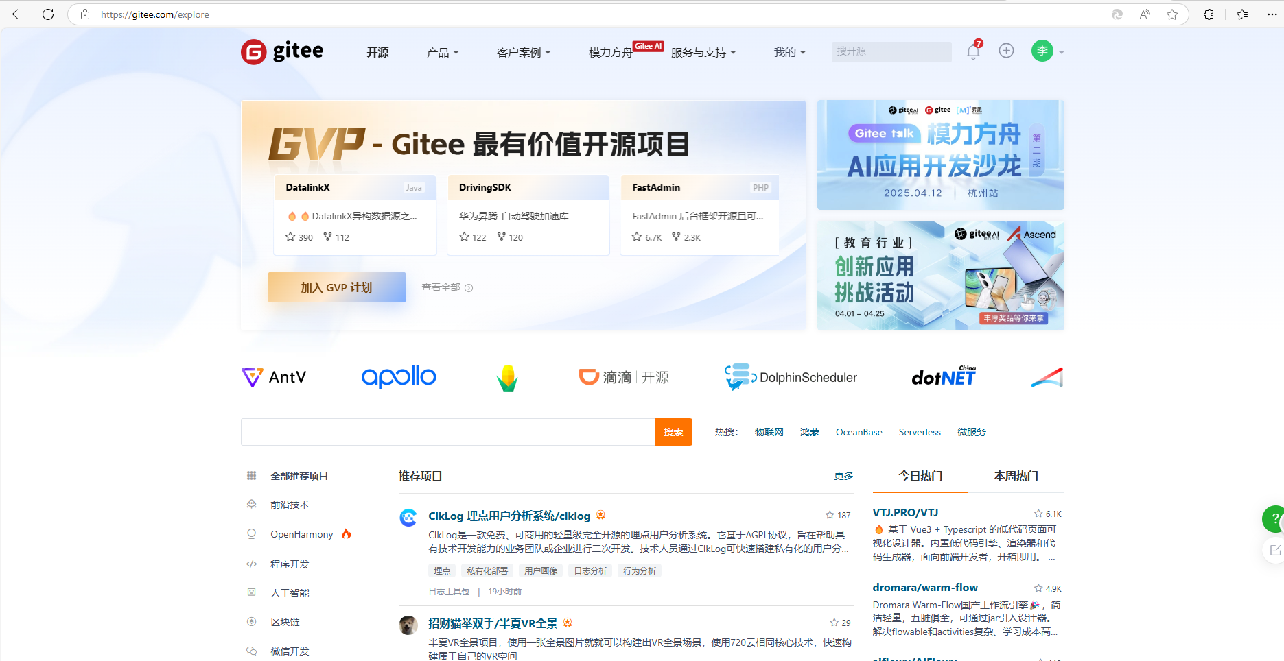Open the DatalinkX GVP project card

pos(355,215)
